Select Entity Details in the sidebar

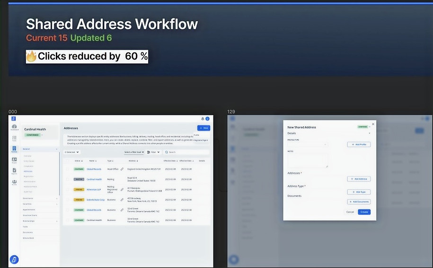click(29, 161)
